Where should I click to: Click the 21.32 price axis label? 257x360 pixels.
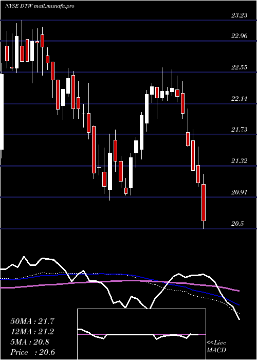click(239, 161)
